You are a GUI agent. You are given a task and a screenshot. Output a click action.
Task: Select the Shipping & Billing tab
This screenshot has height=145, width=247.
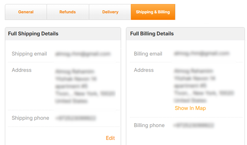(x=153, y=12)
